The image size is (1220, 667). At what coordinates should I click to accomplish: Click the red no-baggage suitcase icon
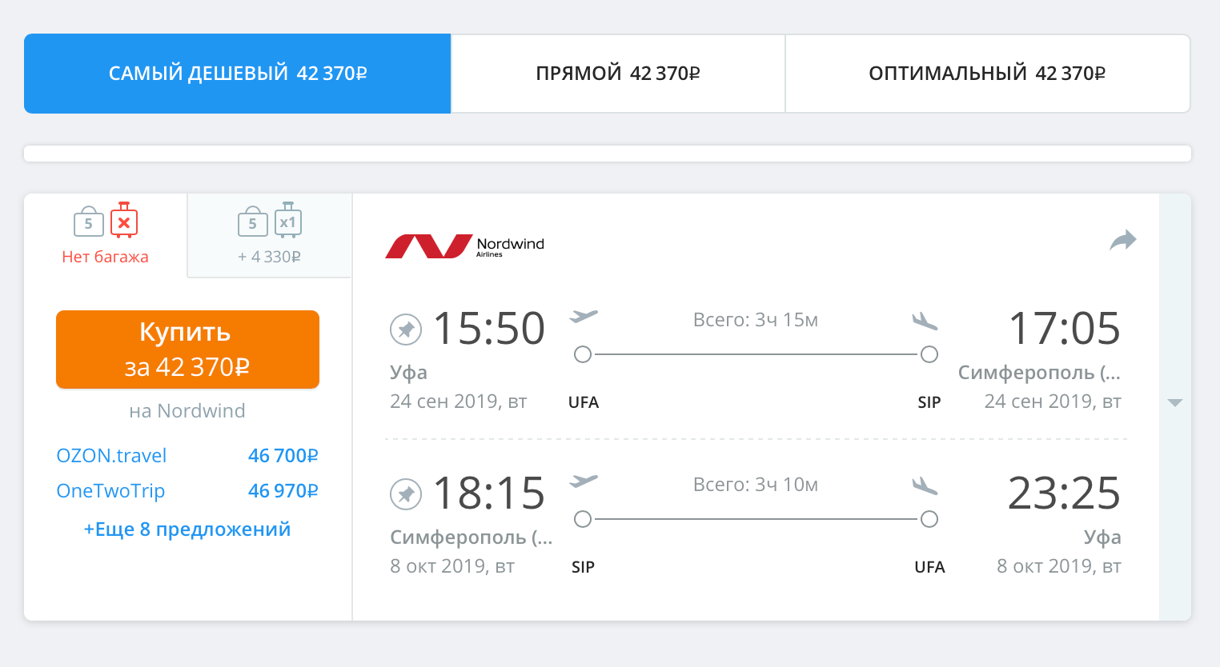click(x=124, y=221)
